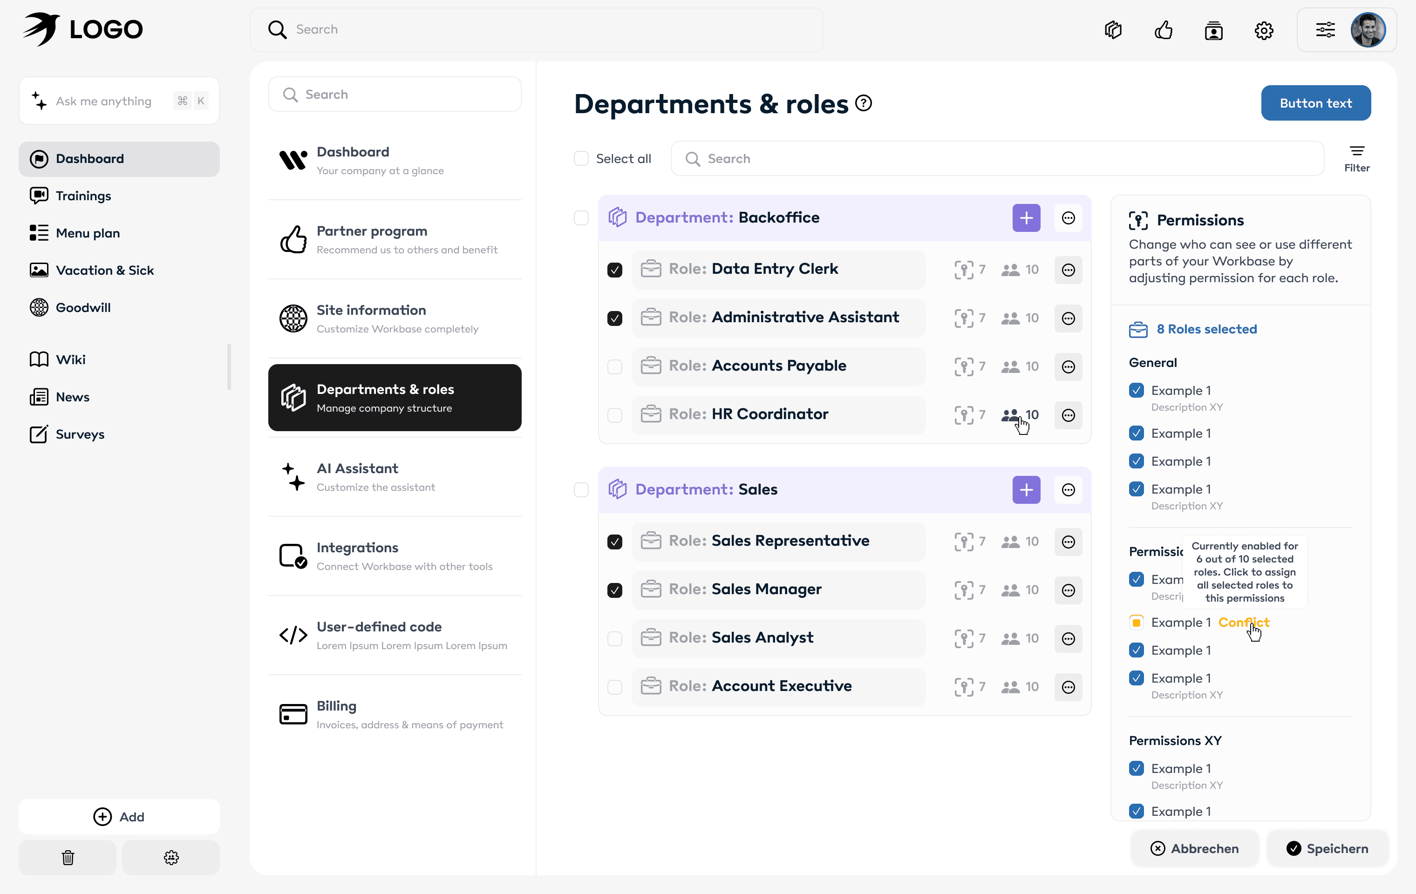
Task: Click the orange Conflict permission checkbox
Action: pyautogui.click(x=1136, y=622)
